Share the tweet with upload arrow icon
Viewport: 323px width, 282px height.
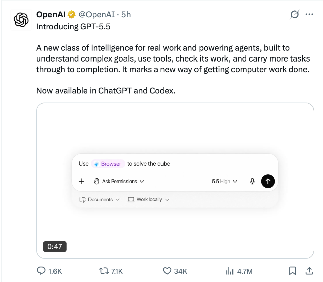click(x=309, y=271)
